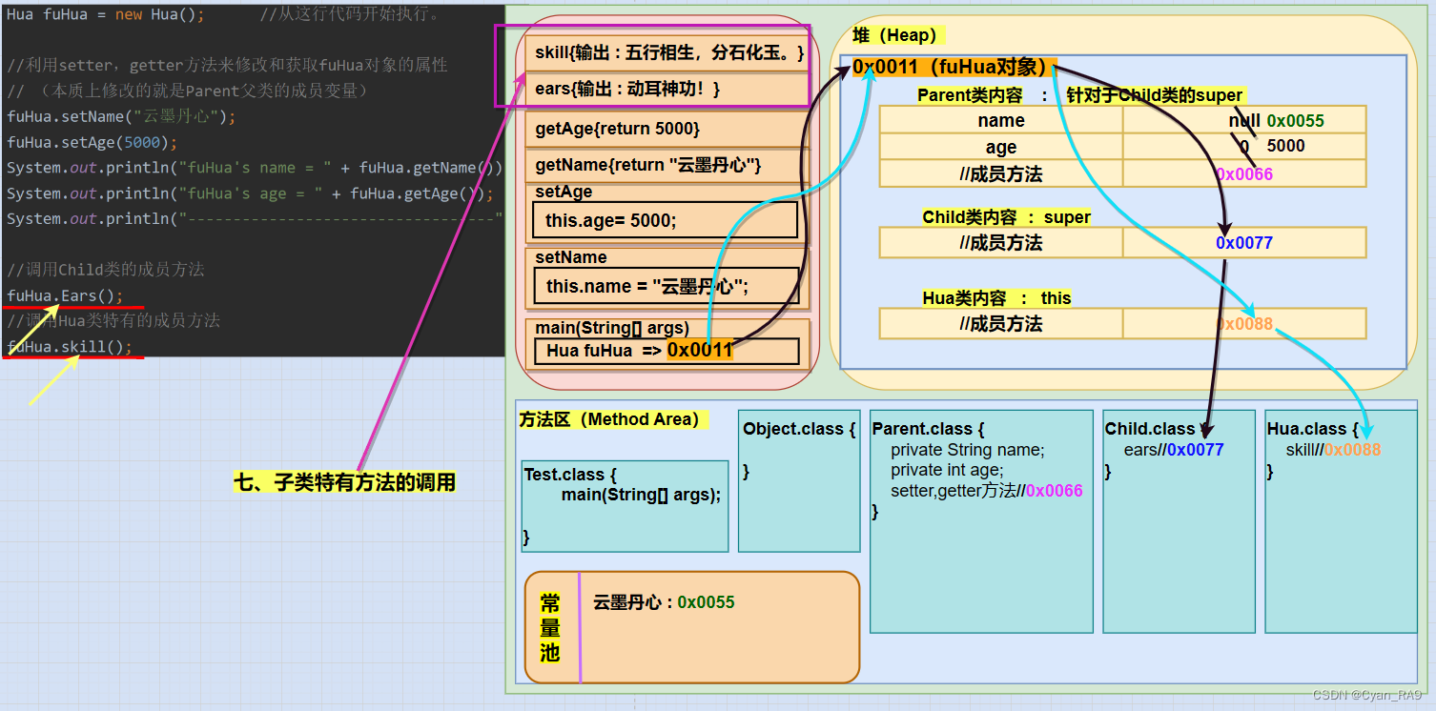Click the '常量池' constant pool label
Screen dimensions: 1436x711
(x=550, y=627)
